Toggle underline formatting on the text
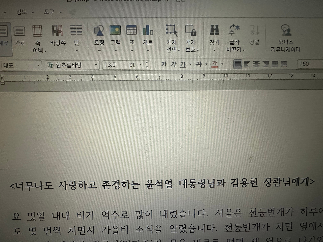 (183, 65)
